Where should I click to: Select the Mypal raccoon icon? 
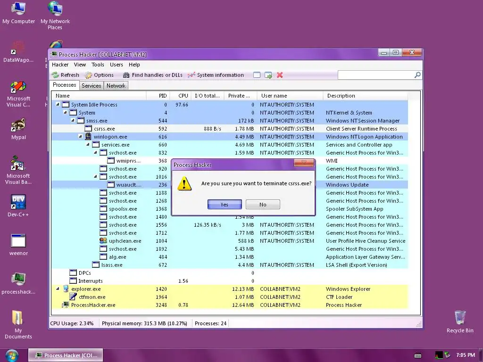pyautogui.click(x=18, y=129)
